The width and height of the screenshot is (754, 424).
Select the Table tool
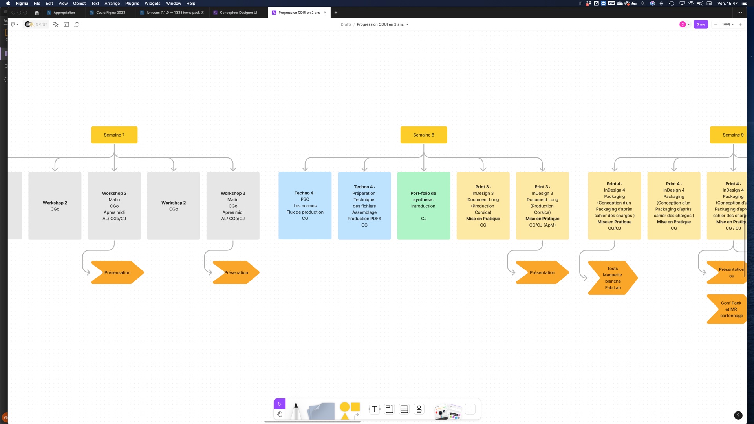click(404, 409)
